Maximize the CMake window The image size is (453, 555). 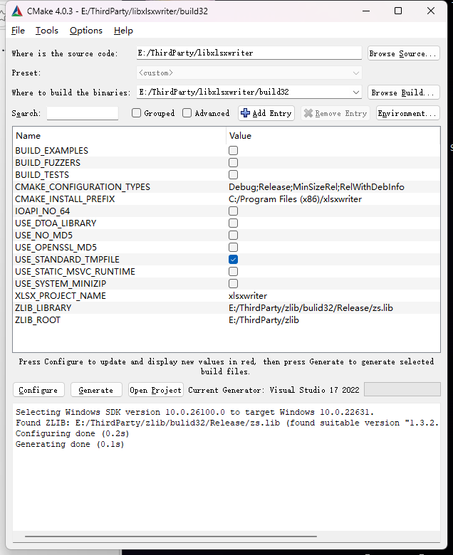click(x=398, y=11)
